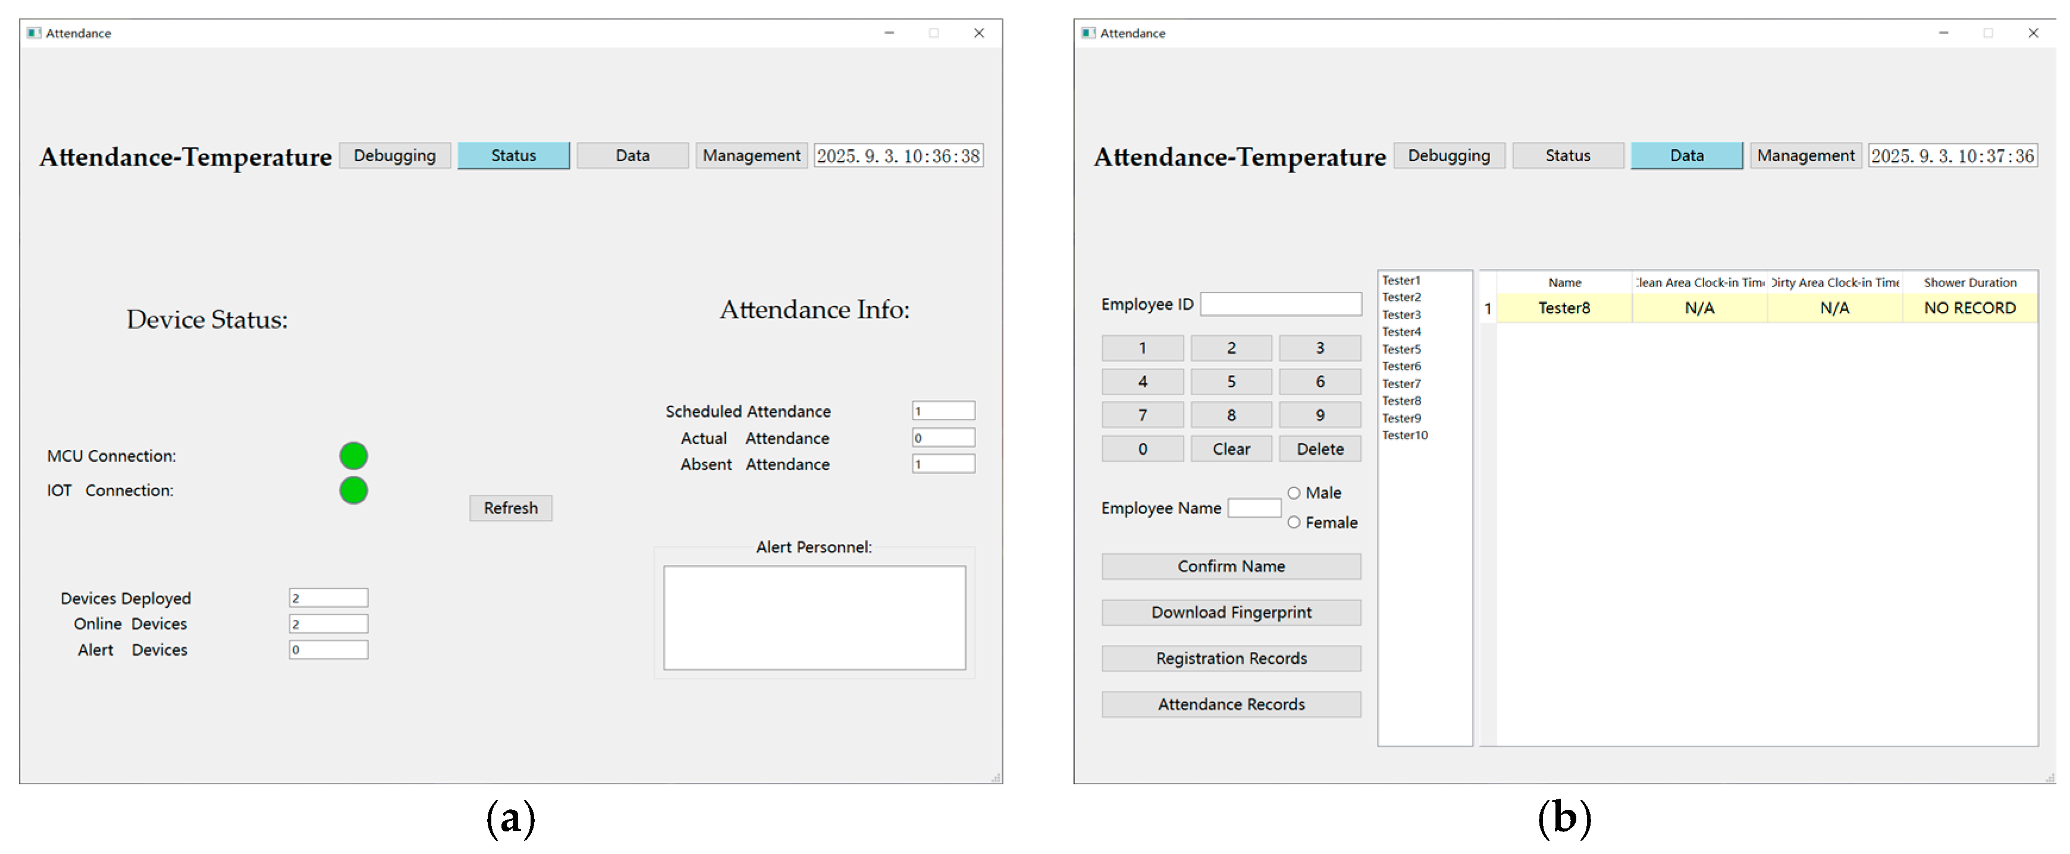Open Debugging tab in left window
Viewport: 2070px width, 854px height.
[x=394, y=156]
